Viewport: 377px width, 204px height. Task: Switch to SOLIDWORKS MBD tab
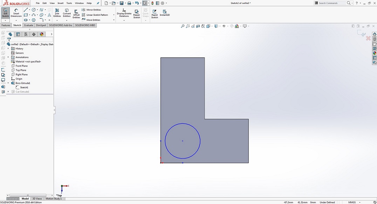(x=85, y=25)
